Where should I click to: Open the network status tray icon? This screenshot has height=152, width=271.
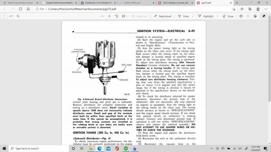tap(234, 148)
